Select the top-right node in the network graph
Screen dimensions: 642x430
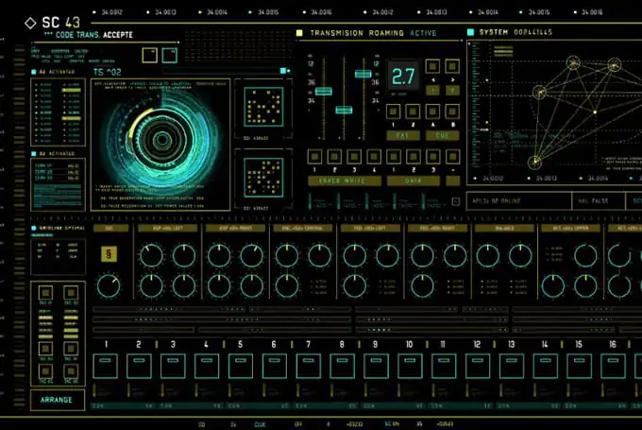615,64
